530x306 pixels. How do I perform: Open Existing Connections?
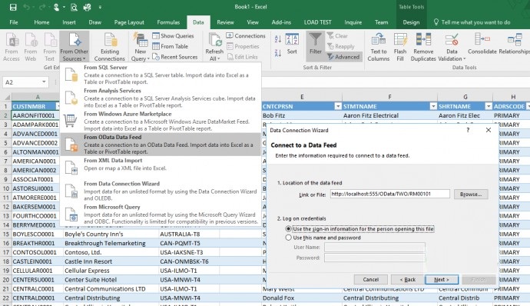pos(110,47)
